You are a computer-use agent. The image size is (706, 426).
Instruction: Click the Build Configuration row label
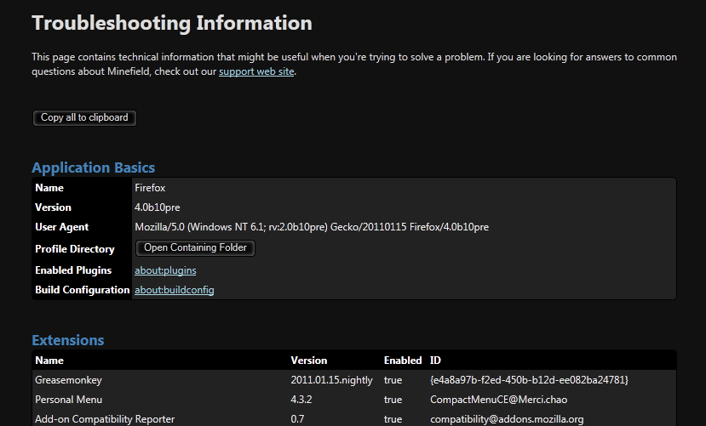tap(83, 290)
